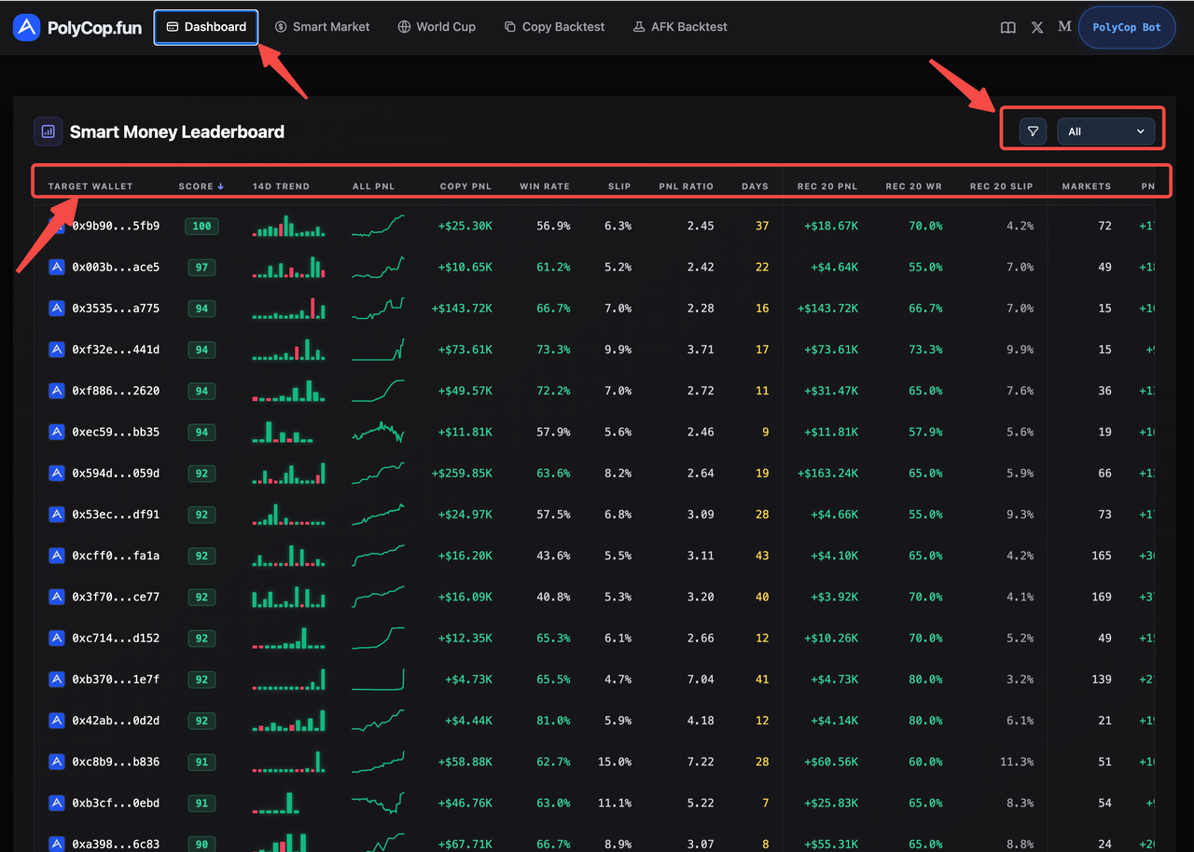Expand the All filter dropdown

pos(1105,131)
